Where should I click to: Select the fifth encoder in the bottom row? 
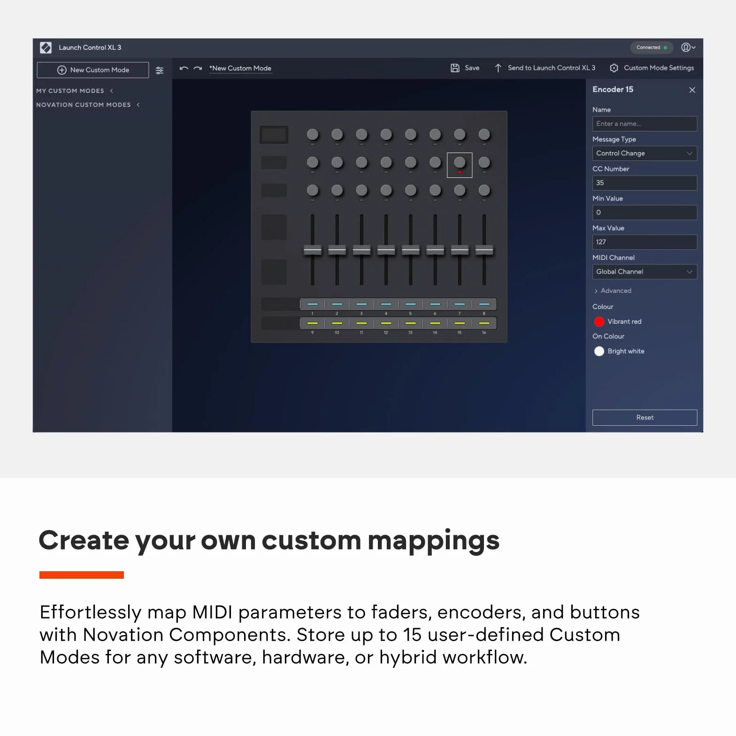tap(411, 190)
